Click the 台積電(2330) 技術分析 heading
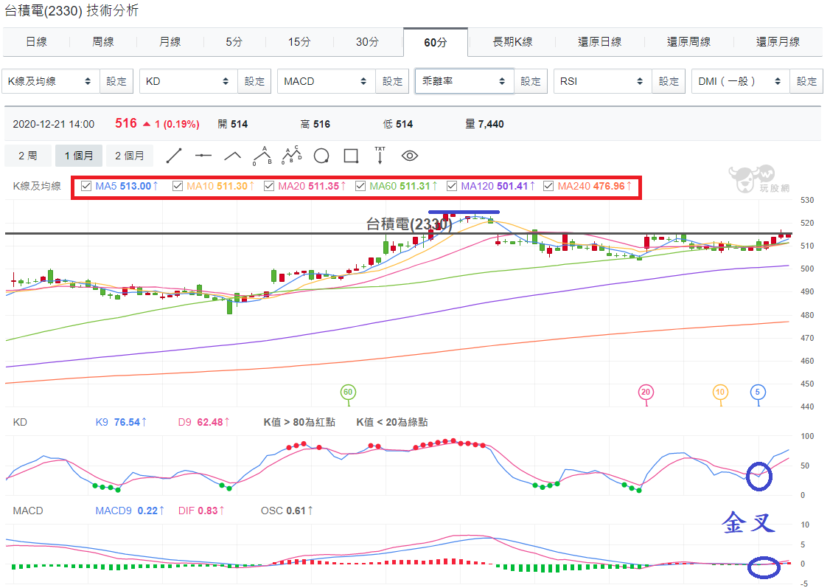 pyautogui.click(x=72, y=10)
